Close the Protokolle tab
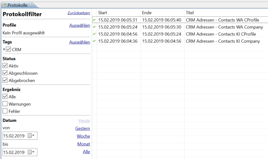This screenshot has height=159, width=268. 30,5
